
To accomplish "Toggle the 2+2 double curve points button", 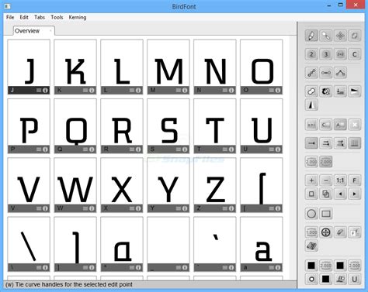I will [x=340, y=54].
